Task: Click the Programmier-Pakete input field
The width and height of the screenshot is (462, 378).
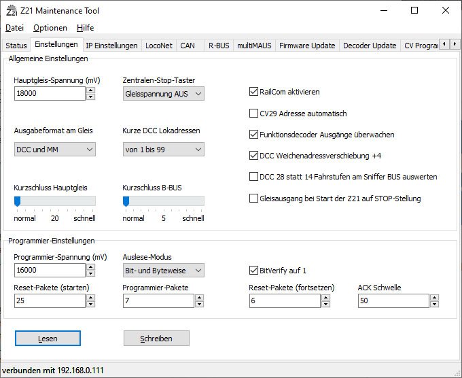Action: pyautogui.click(x=158, y=300)
